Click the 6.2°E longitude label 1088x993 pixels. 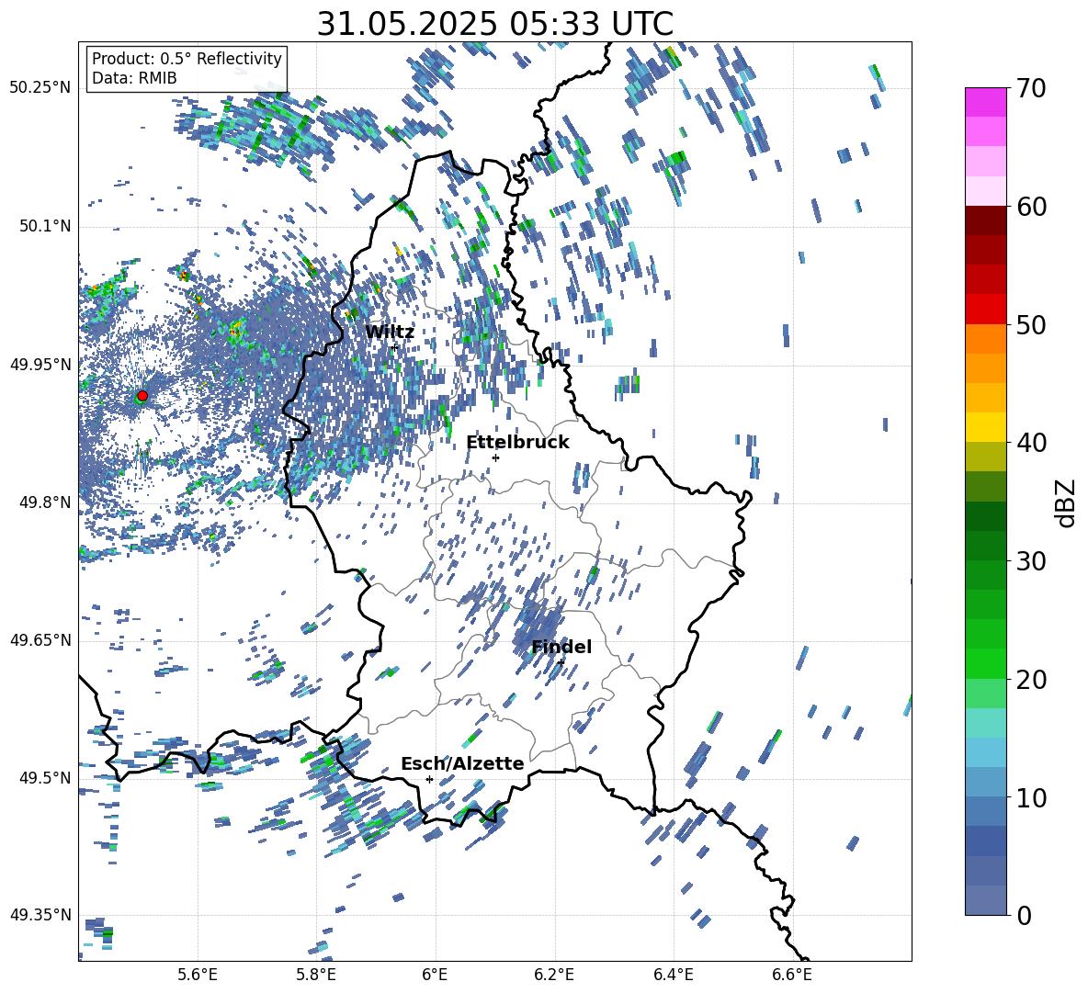coord(554,975)
